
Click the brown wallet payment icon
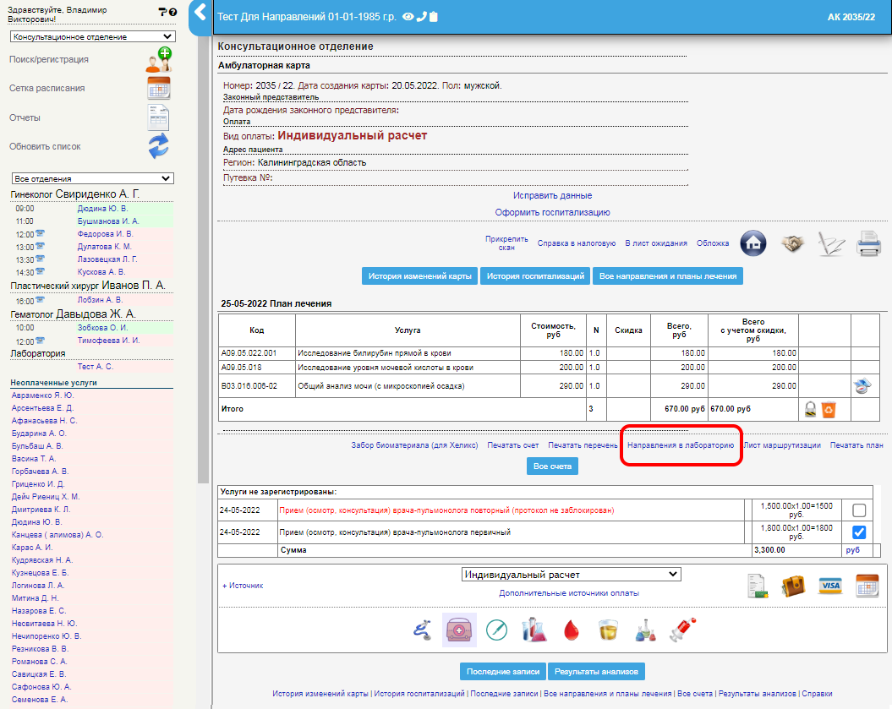point(793,586)
